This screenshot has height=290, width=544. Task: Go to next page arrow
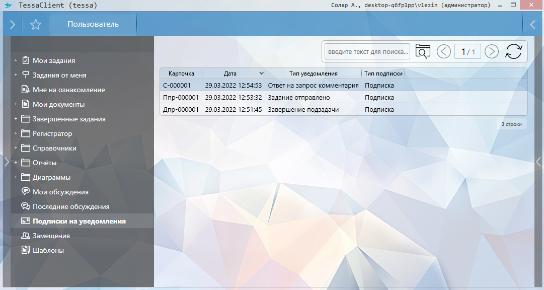(491, 51)
